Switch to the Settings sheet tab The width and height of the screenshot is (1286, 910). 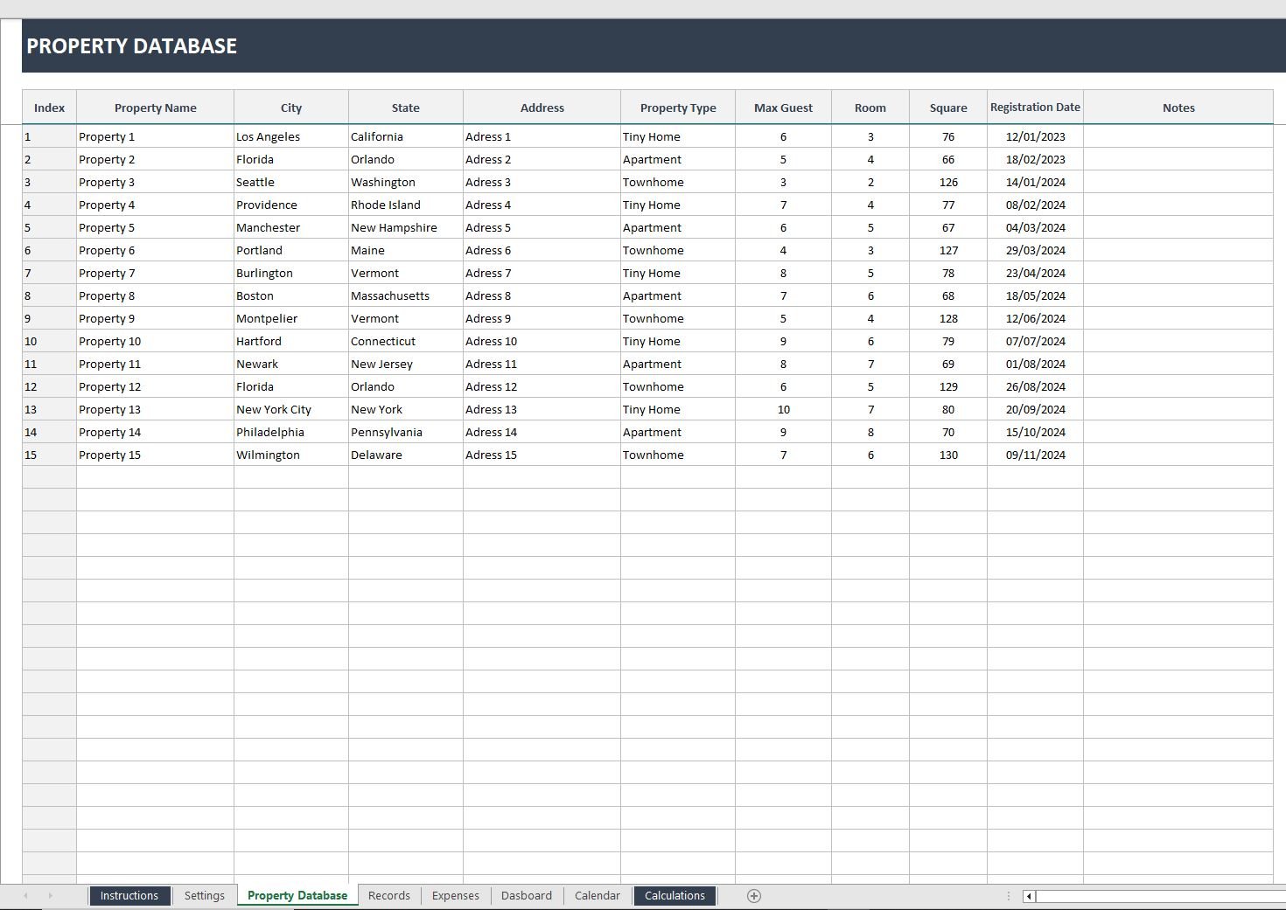(204, 896)
